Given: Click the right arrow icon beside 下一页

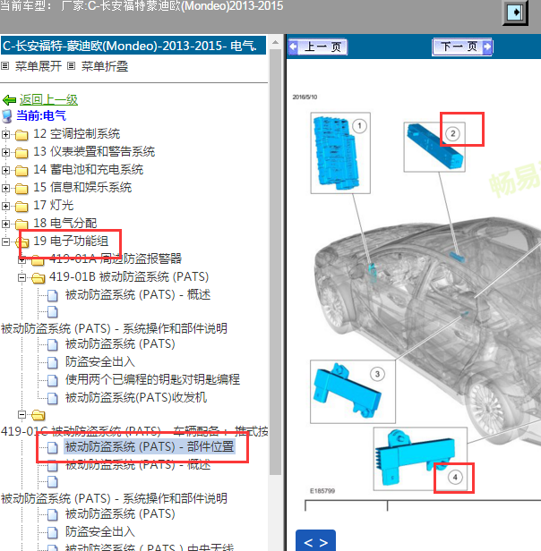Looking at the screenshot, I should (487, 47).
